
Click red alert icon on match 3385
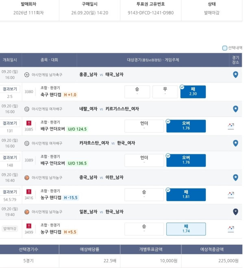click(29, 123)
